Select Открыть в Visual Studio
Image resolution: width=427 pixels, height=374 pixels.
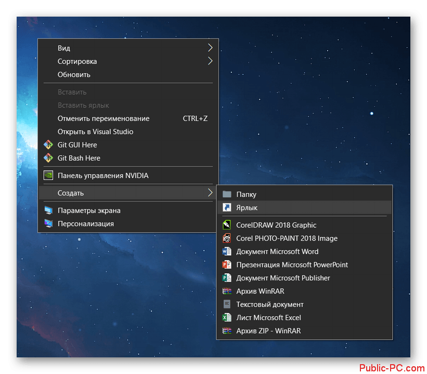coord(128,131)
